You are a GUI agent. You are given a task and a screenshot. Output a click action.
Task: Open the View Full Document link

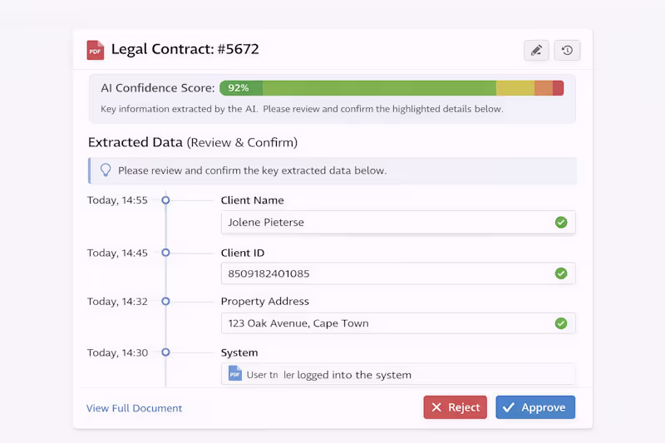[x=134, y=408]
